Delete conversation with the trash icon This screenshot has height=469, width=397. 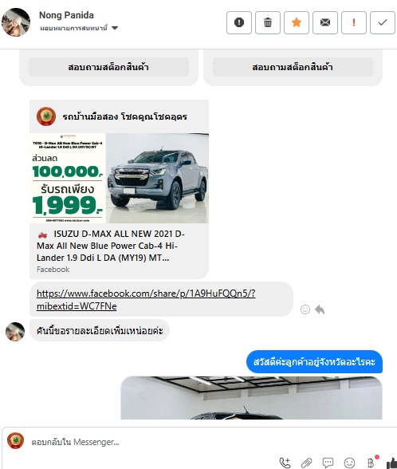coord(268,22)
